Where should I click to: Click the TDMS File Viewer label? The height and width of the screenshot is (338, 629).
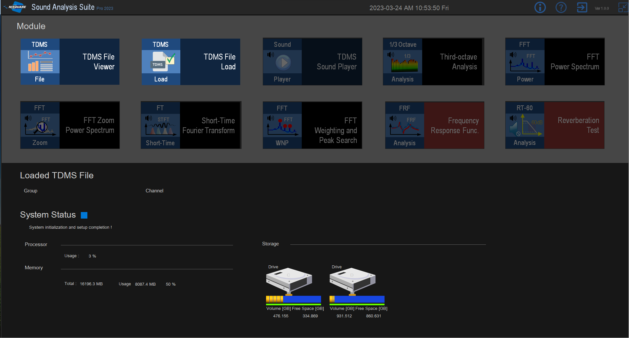click(99, 62)
